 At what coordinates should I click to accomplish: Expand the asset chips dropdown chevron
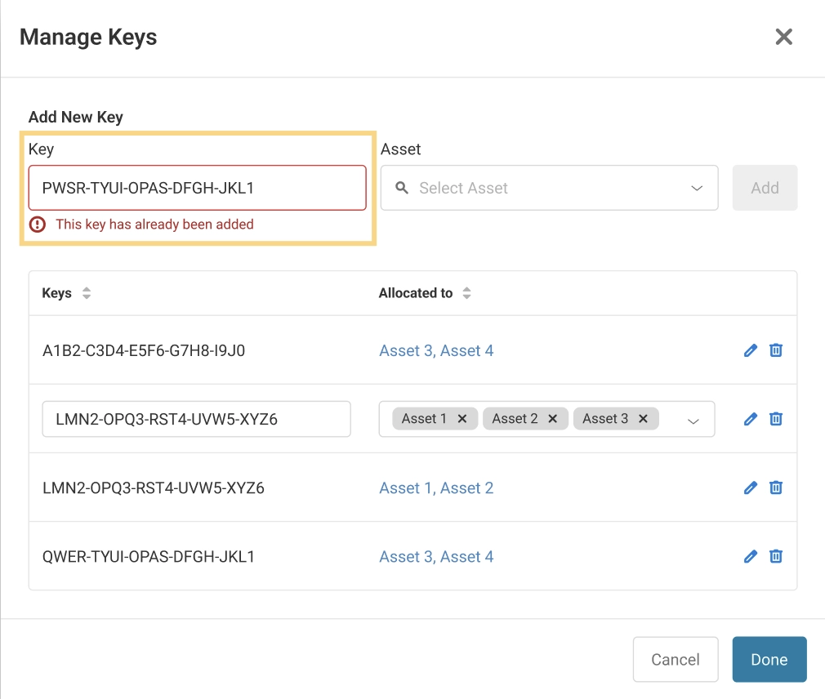click(693, 420)
